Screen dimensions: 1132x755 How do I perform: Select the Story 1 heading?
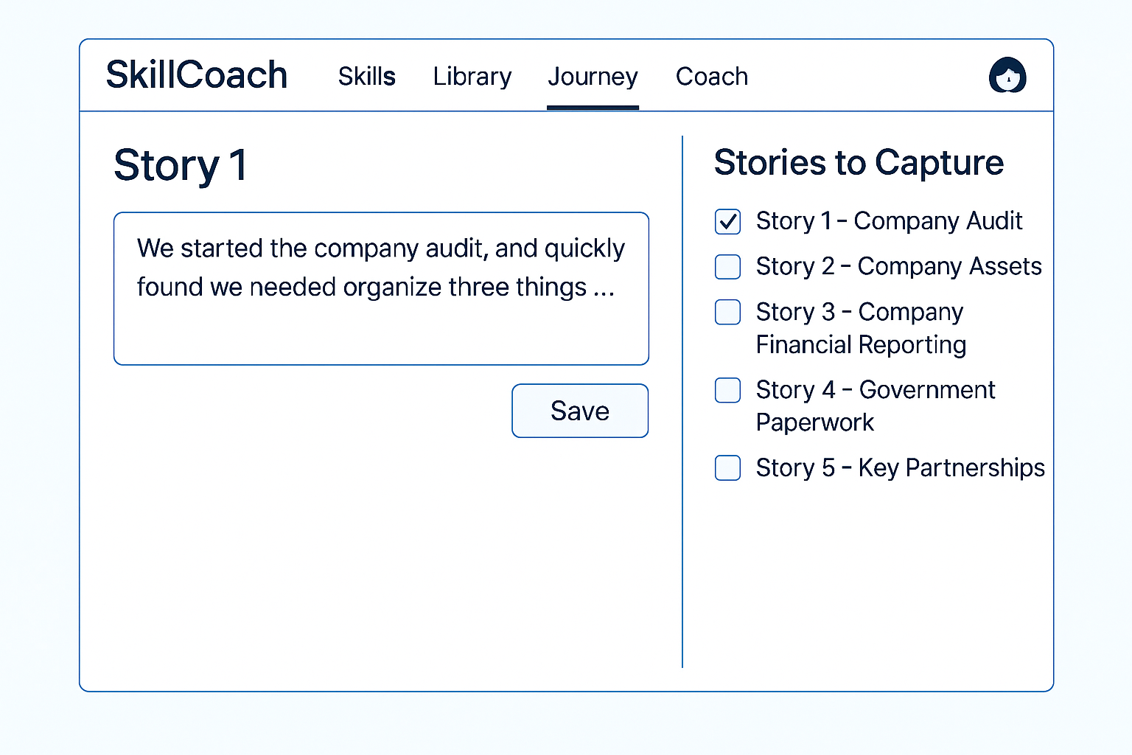click(179, 164)
